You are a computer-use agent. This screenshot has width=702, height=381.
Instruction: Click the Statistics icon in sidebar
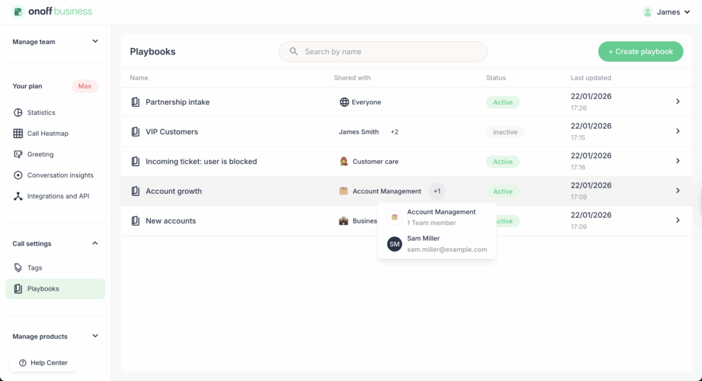(19, 112)
